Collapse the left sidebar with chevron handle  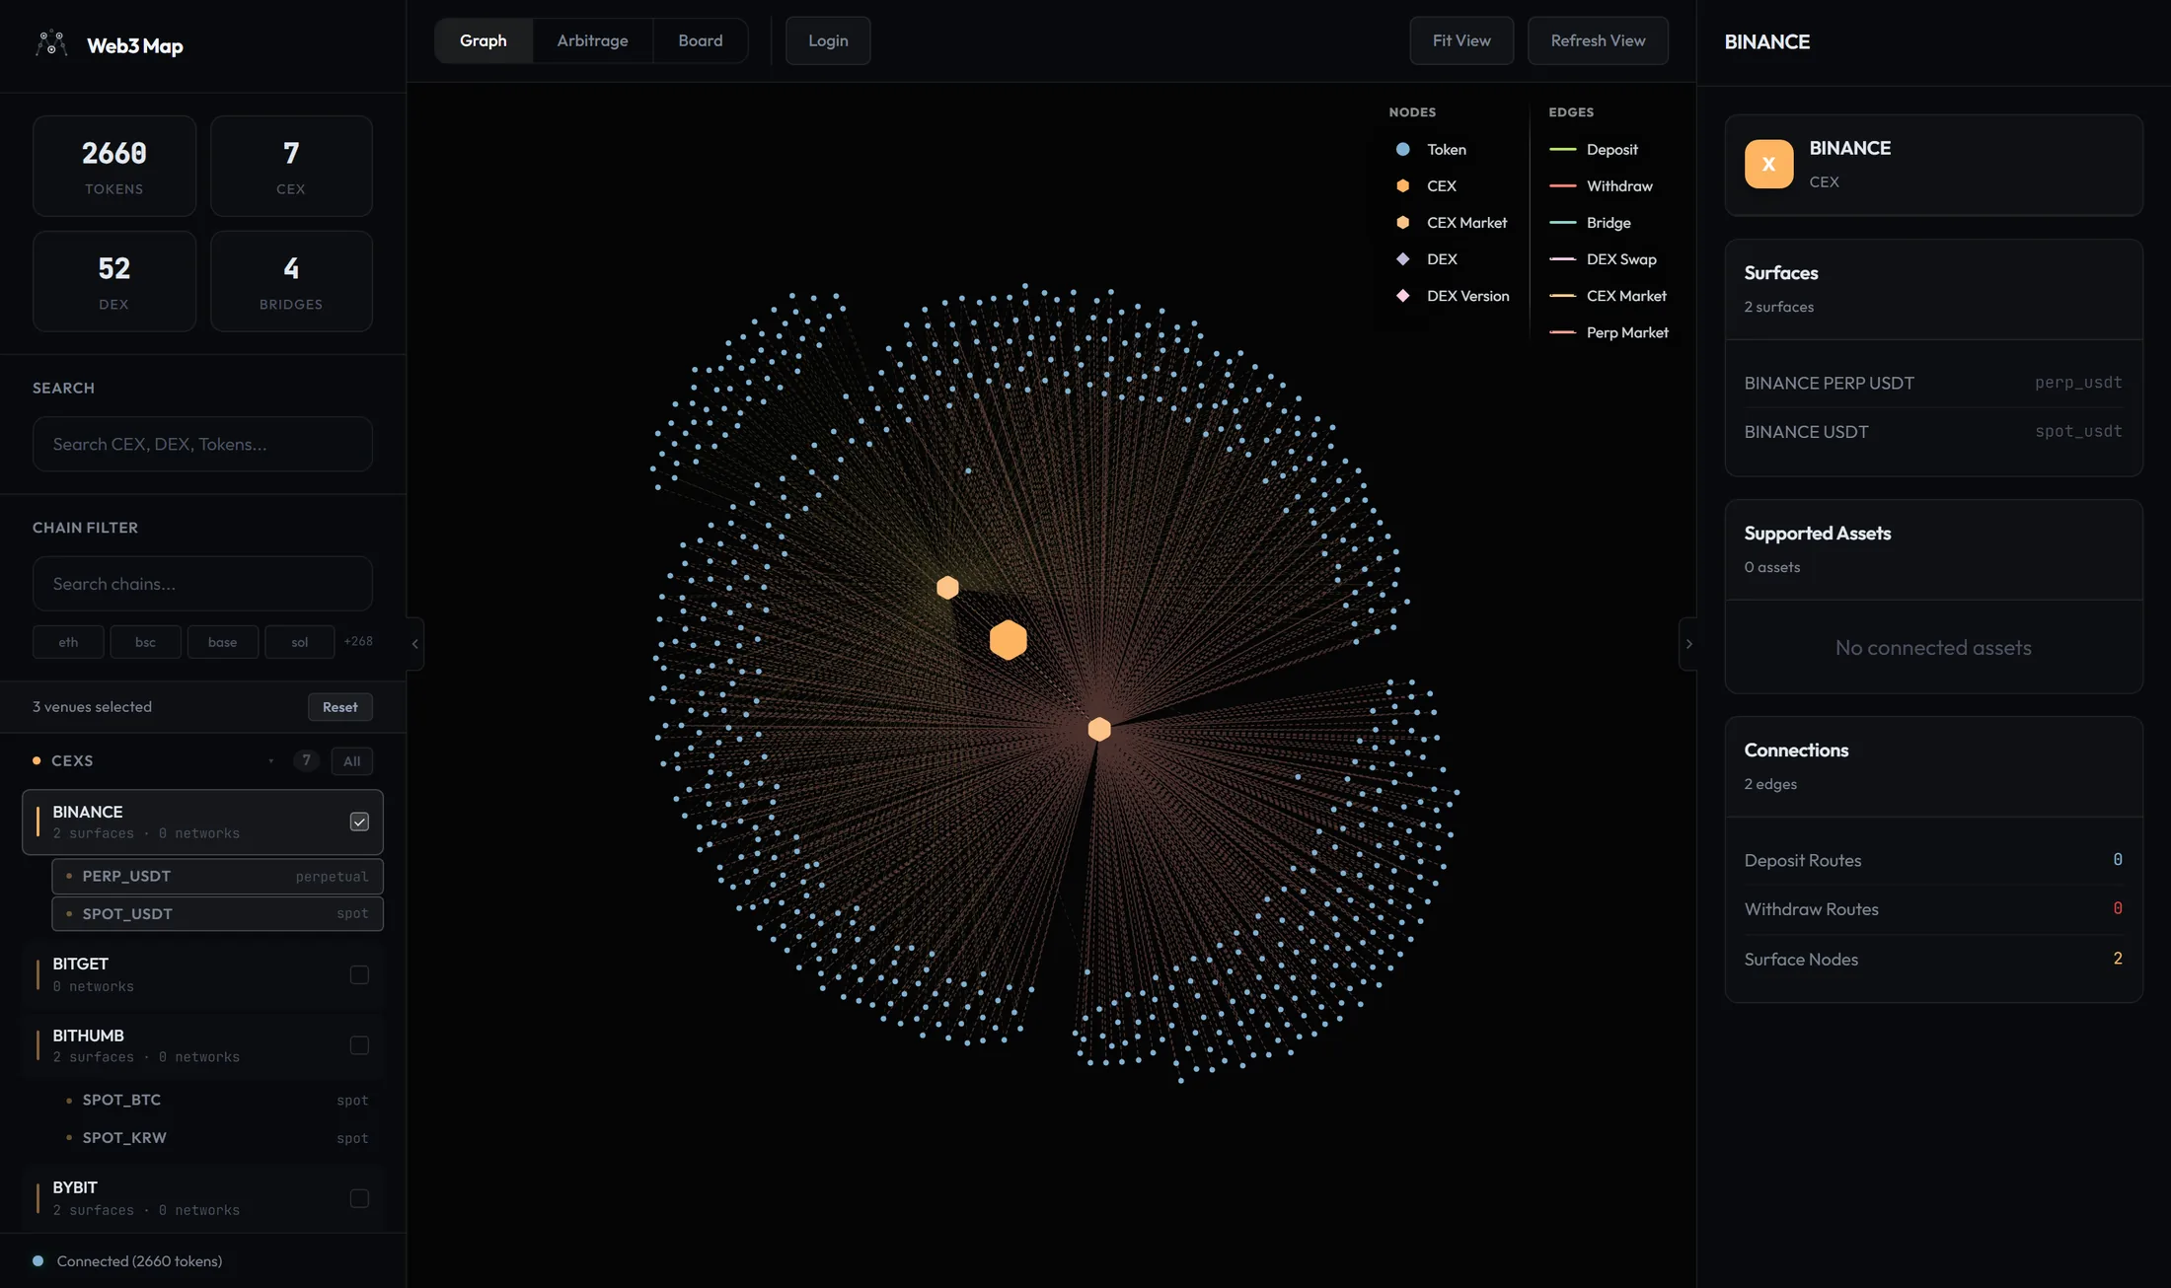pyautogui.click(x=414, y=644)
